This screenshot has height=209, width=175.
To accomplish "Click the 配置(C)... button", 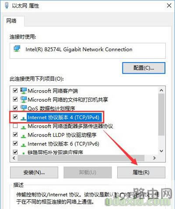I will coord(143,68).
